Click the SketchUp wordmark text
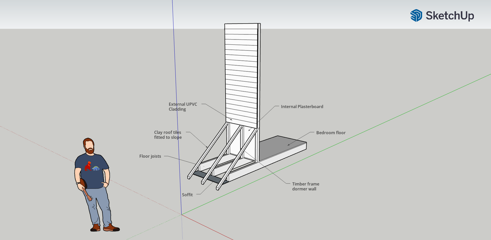This screenshot has width=491, height=240. [450, 15]
